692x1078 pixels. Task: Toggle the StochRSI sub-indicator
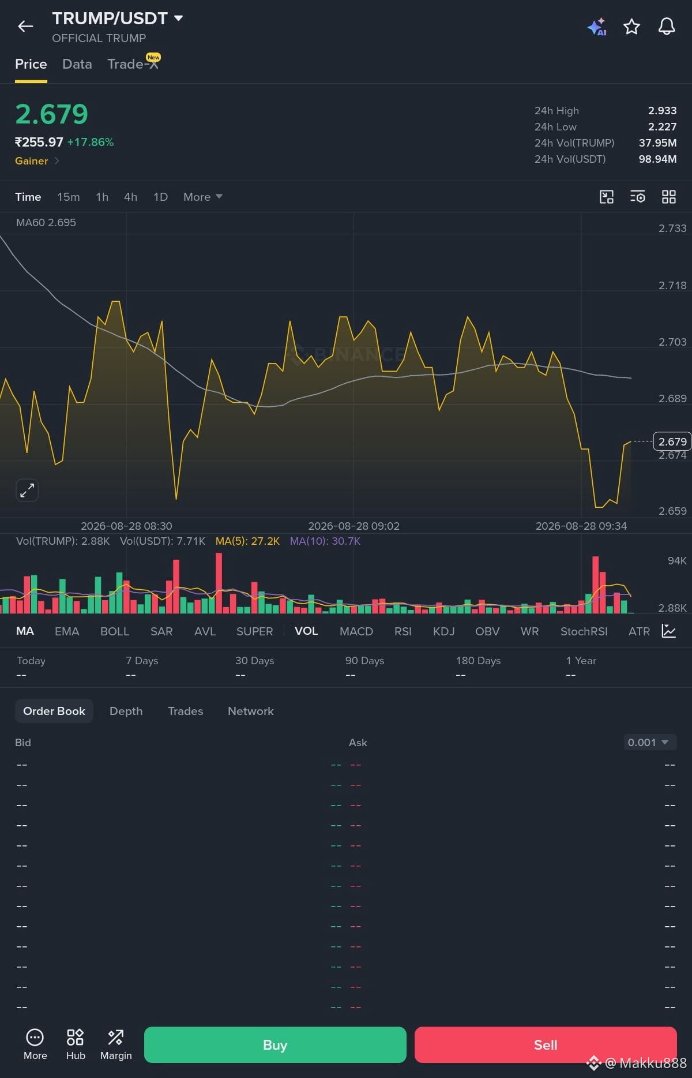(584, 631)
